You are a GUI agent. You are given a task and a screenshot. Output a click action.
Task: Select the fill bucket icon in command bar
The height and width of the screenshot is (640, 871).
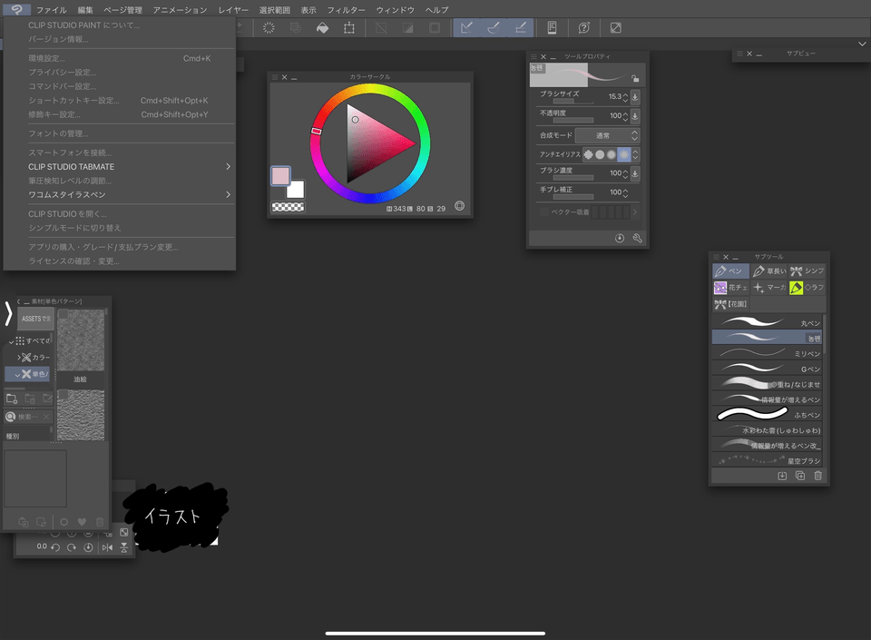tap(322, 28)
